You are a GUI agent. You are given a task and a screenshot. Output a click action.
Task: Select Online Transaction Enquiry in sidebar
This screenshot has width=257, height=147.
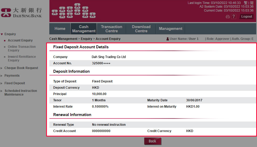click(22, 48)
